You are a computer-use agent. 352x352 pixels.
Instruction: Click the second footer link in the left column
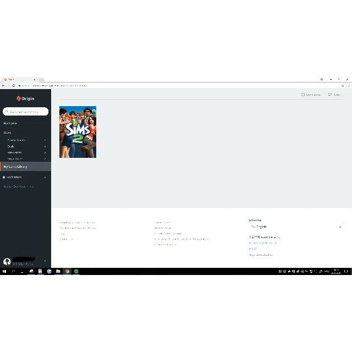coord(78,228)
